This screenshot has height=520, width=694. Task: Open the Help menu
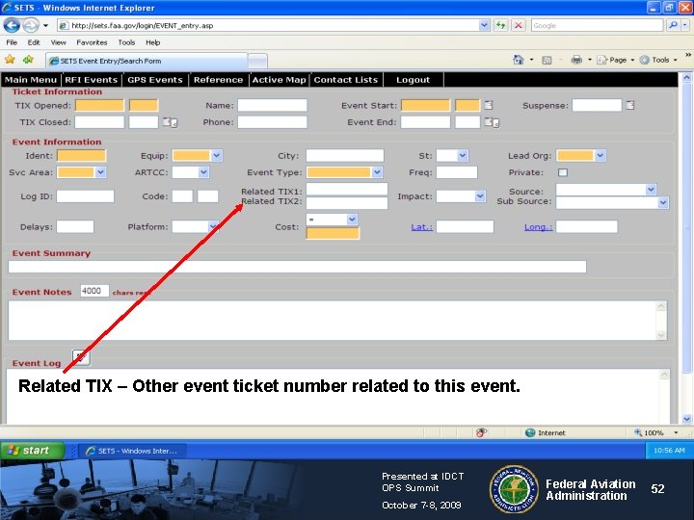[x=152, y=42]
